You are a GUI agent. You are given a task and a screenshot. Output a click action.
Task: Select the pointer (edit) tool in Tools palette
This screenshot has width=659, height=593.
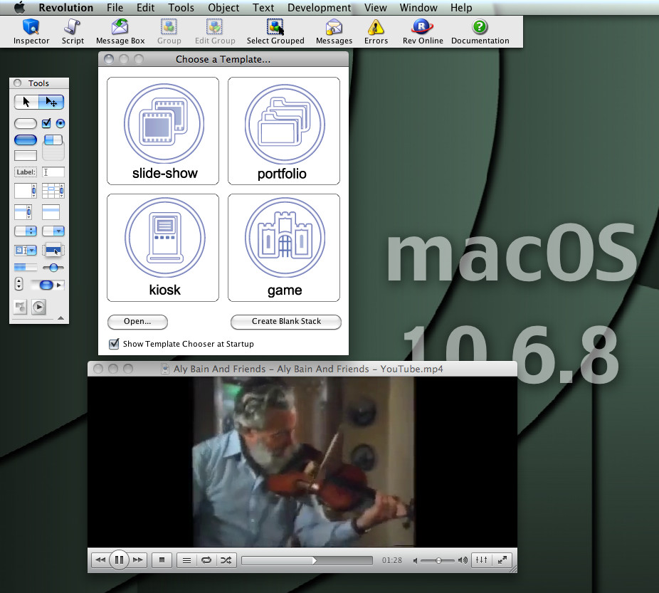[51, 102]
